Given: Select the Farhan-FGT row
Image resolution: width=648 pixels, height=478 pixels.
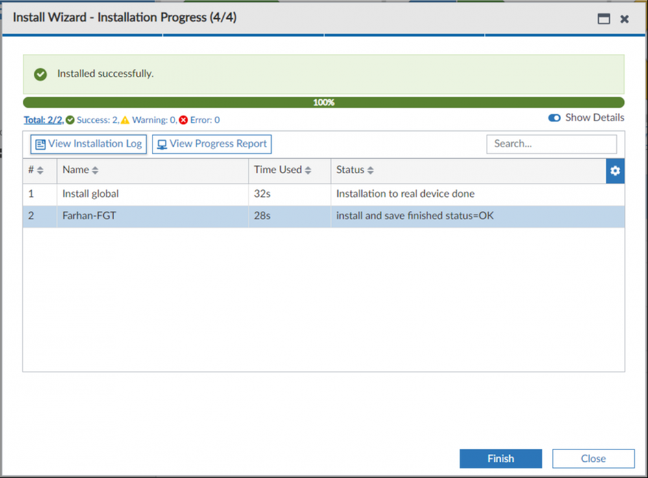Looking at the screenshot, I should point(324,216).
